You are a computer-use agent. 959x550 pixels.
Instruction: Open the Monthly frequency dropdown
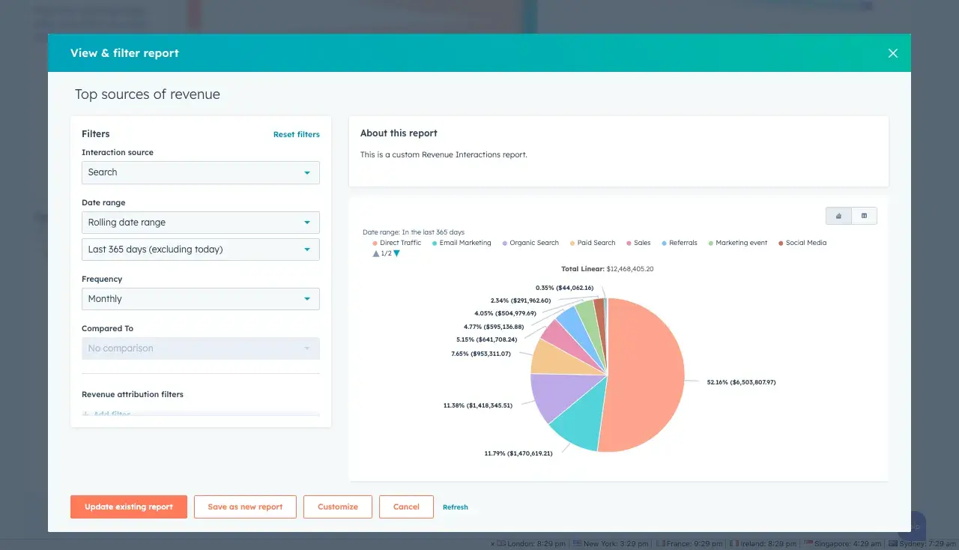[200, 299]
